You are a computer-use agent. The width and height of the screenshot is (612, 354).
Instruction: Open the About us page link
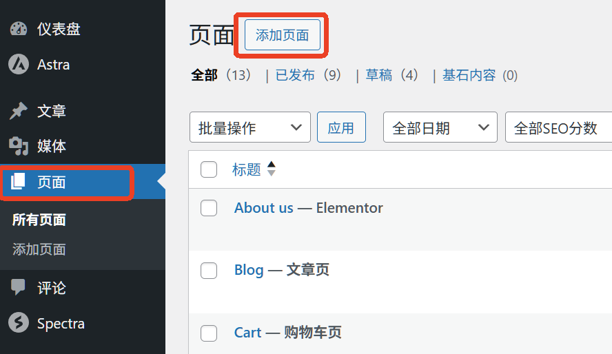click(264, 208)
